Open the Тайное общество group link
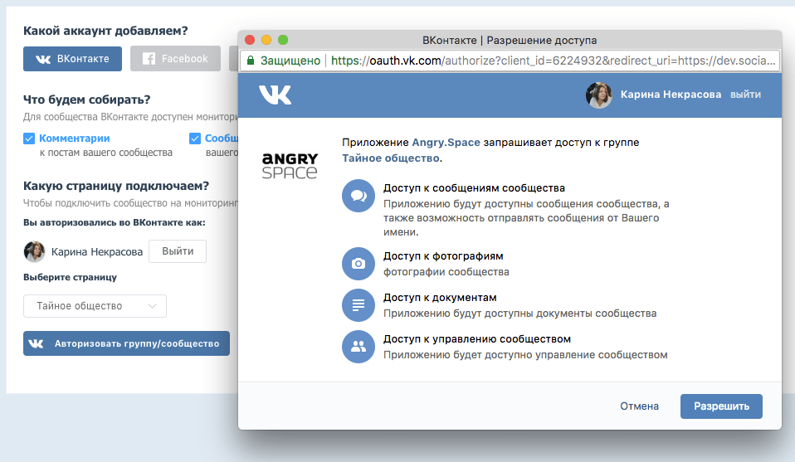The width and height of the screenshot is (795, 462). pyautogui.click(x=390, y=158)
